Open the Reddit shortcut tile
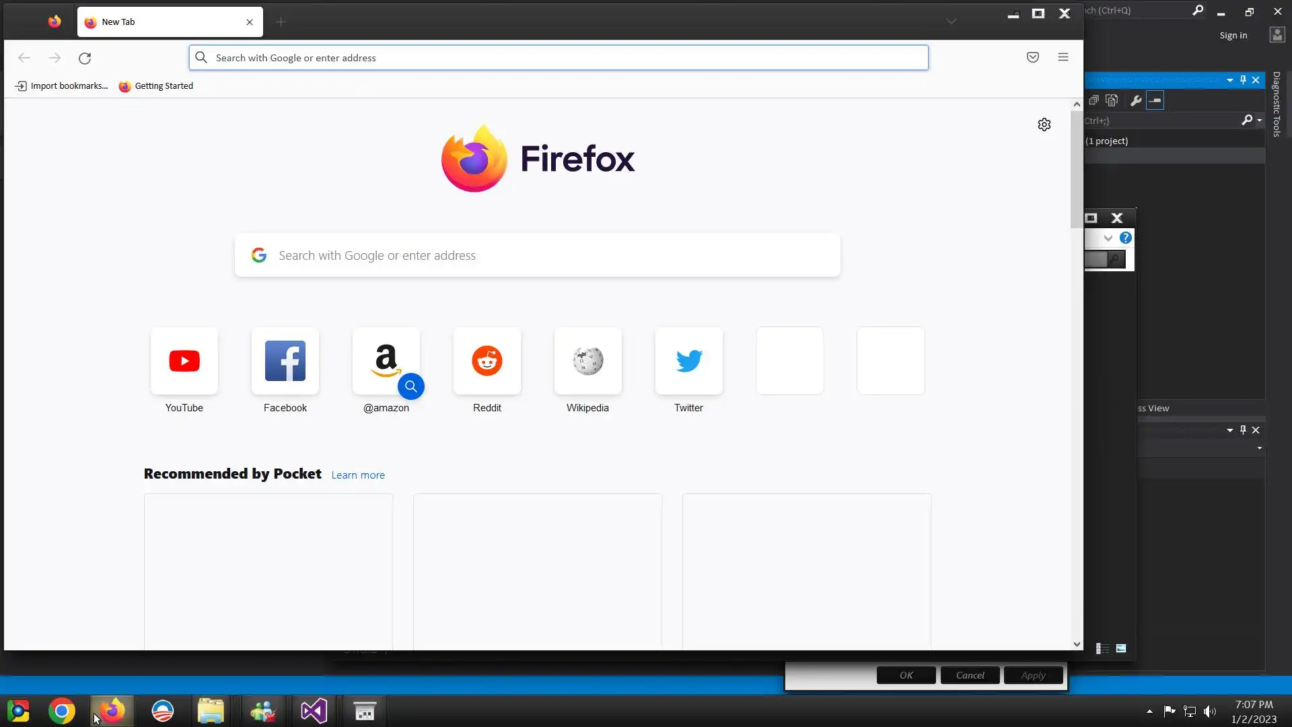1292x727 pixels. click(x=487, y=361)
